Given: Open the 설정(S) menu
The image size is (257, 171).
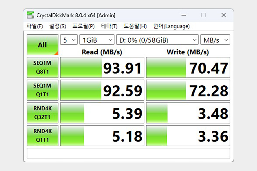Looking at the screenshot, I should click(58, 26).
